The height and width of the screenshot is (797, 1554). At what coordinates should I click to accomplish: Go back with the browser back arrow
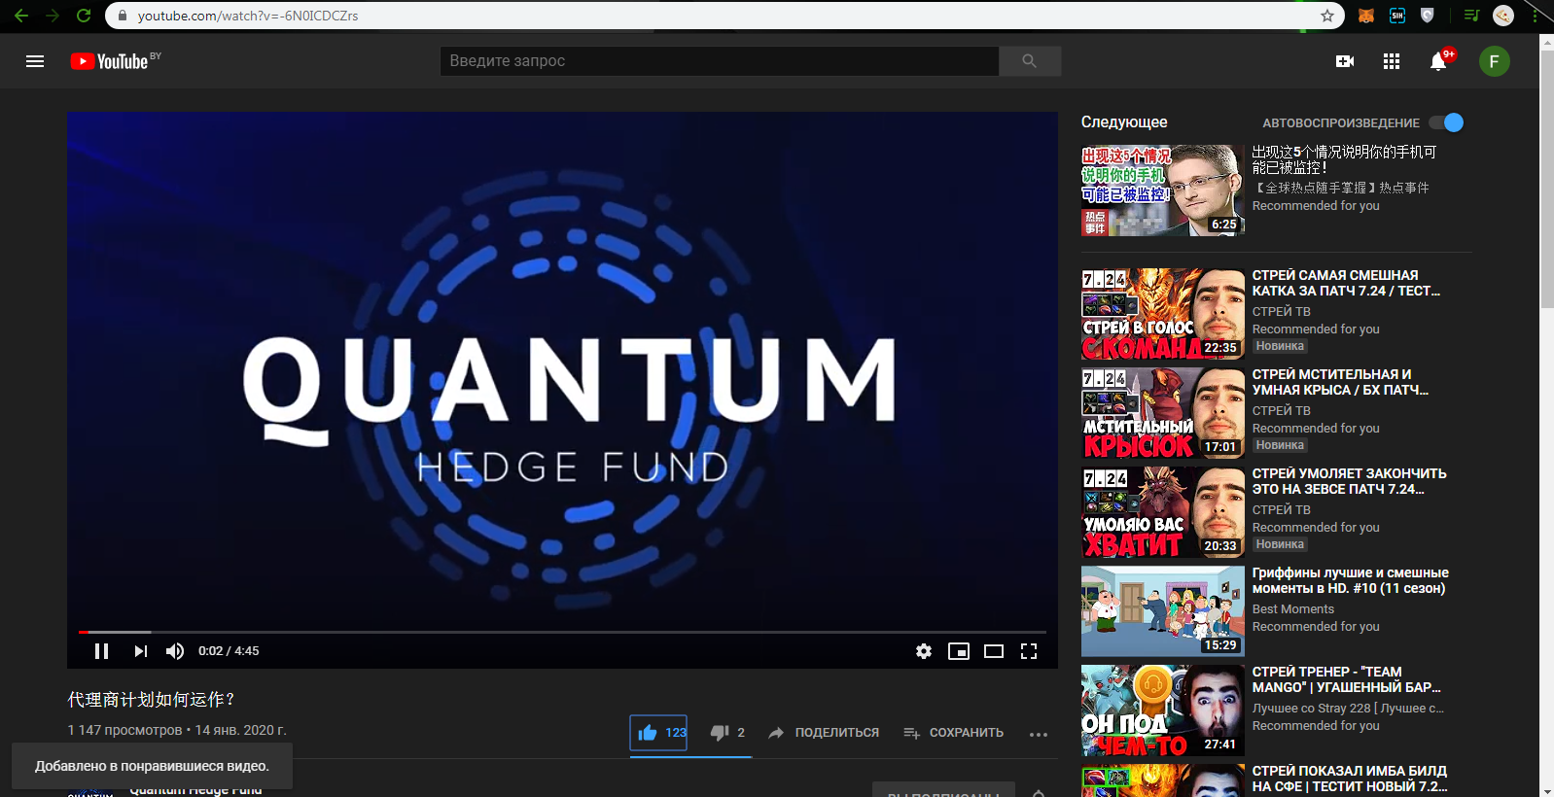pyautogui.click(x=21, y=16)
